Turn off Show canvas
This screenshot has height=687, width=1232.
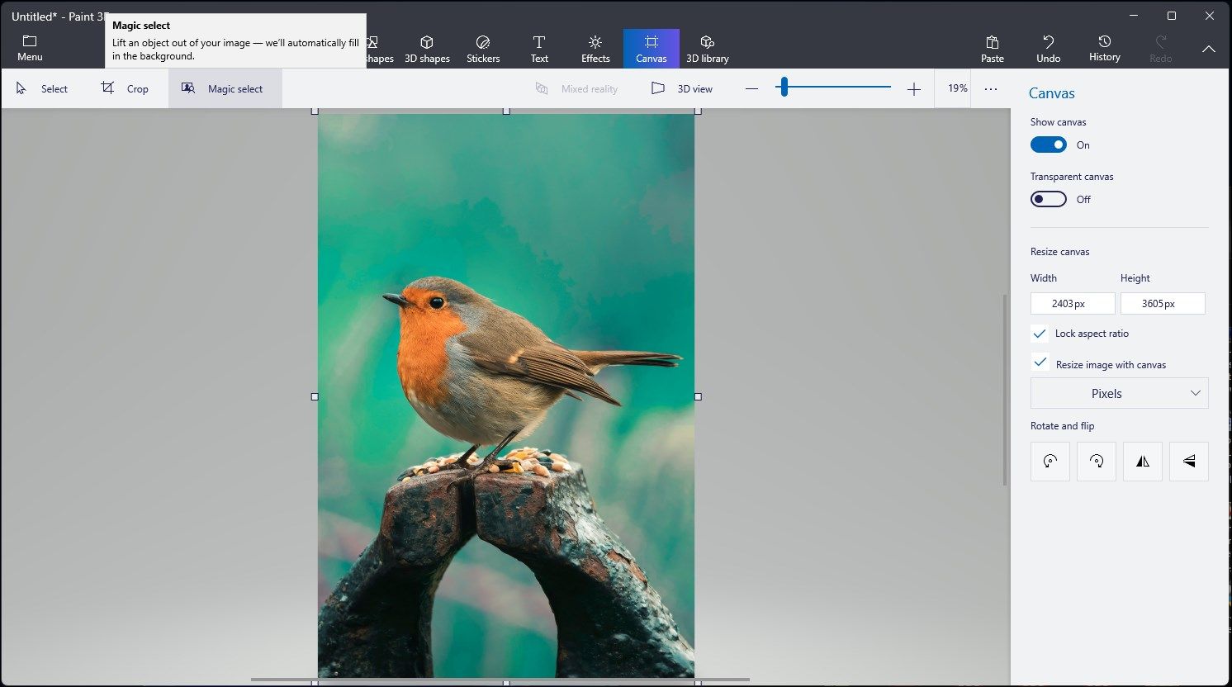[1048, 145]
